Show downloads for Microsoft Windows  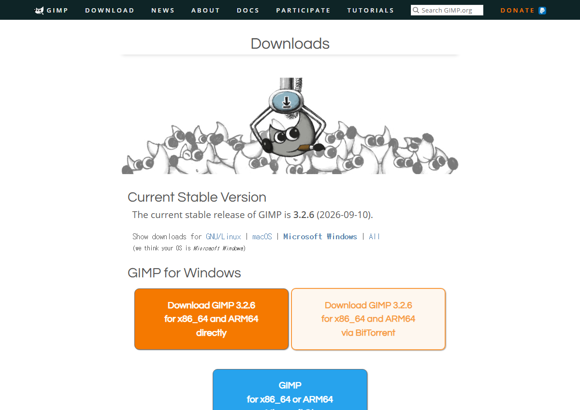coord(320,236)
